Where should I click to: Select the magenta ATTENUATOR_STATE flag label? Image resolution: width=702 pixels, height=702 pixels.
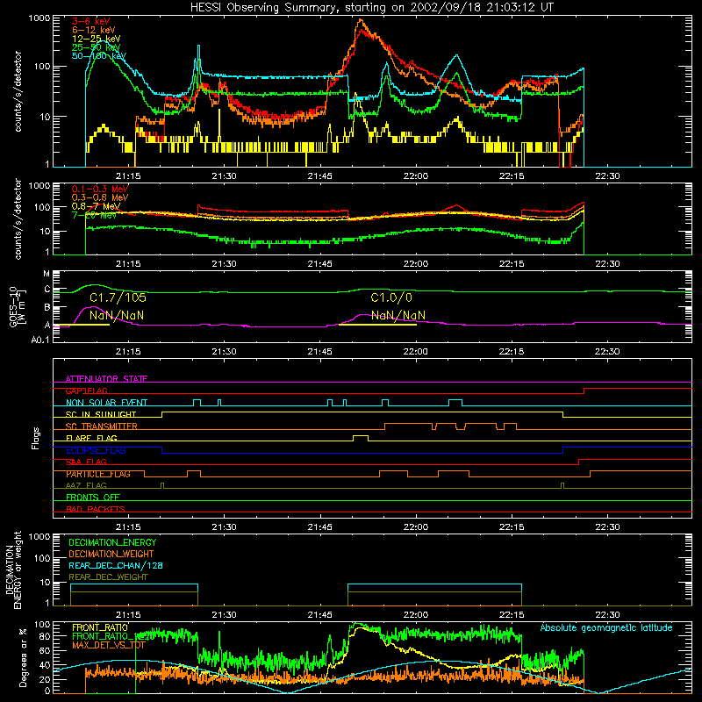pos(106,379)
